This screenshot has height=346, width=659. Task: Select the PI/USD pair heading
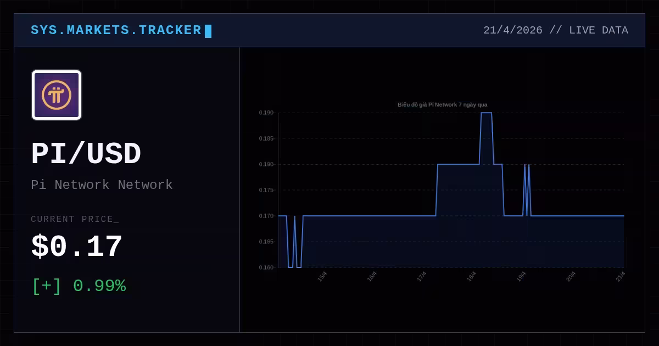click(x=86, y=154)
